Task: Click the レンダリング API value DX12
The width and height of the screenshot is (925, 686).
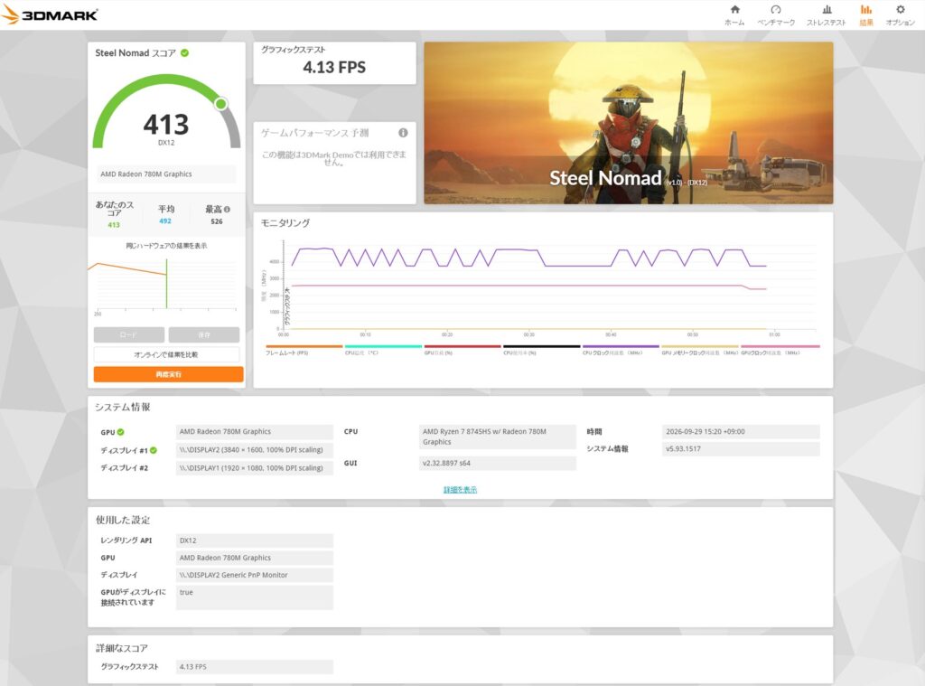Action: [x=254, y=540]
